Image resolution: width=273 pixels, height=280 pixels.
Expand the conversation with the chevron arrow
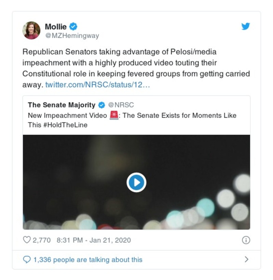(246, 259)
